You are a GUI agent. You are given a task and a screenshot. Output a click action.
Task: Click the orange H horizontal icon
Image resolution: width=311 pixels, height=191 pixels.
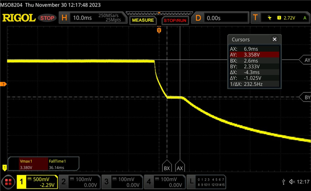[x=64, y=18]
